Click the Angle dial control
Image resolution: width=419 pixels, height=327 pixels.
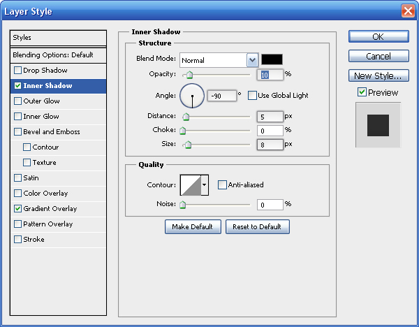pyautogui.click(x=192, y=96)
